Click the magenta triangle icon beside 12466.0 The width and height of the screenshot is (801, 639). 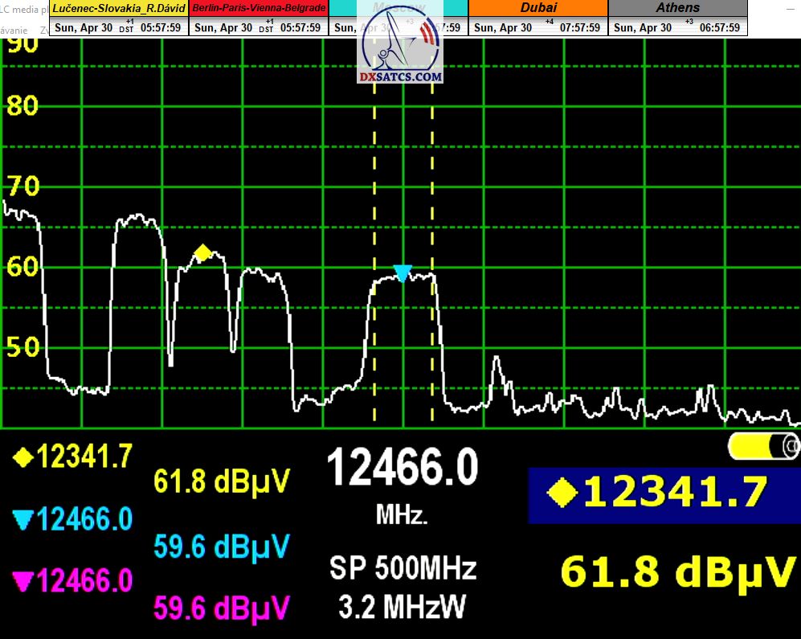pos(23,580)
